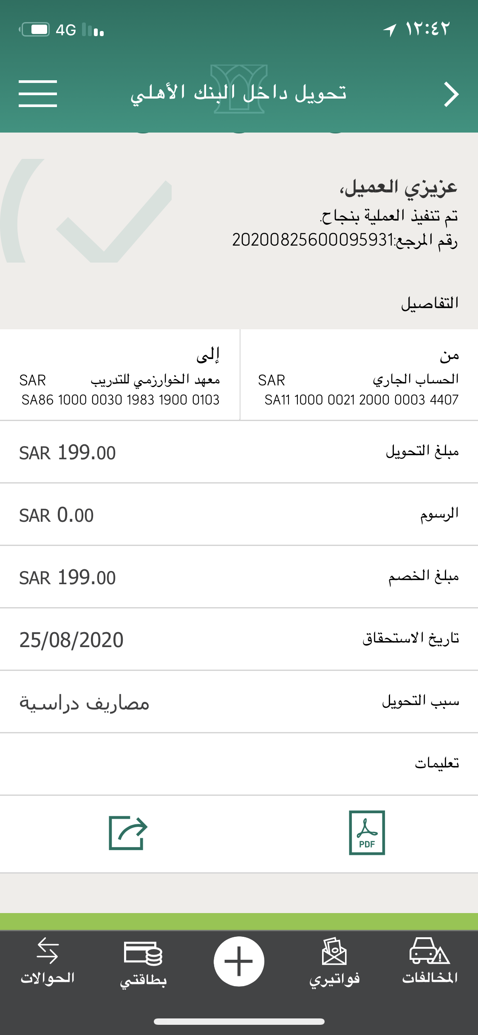Tap the round plus button

click(239, 961)
